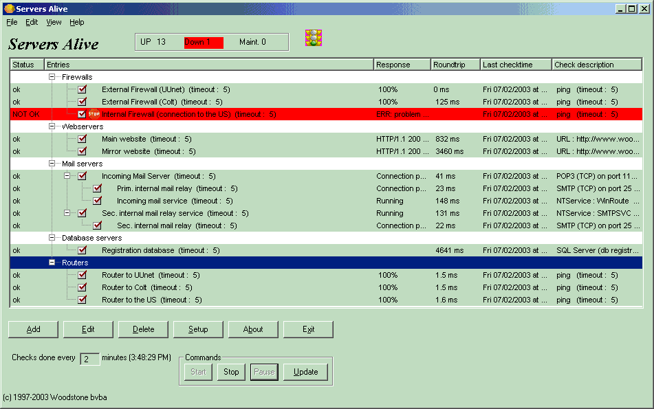Collapse the Mail servers group
654x409 pixels.
pyautogui.click(x=52, y=164)
